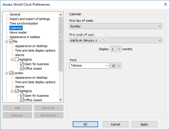Select the Calendar tree item
The width and height of the screenshot is (170, 130).
point(16,28)
